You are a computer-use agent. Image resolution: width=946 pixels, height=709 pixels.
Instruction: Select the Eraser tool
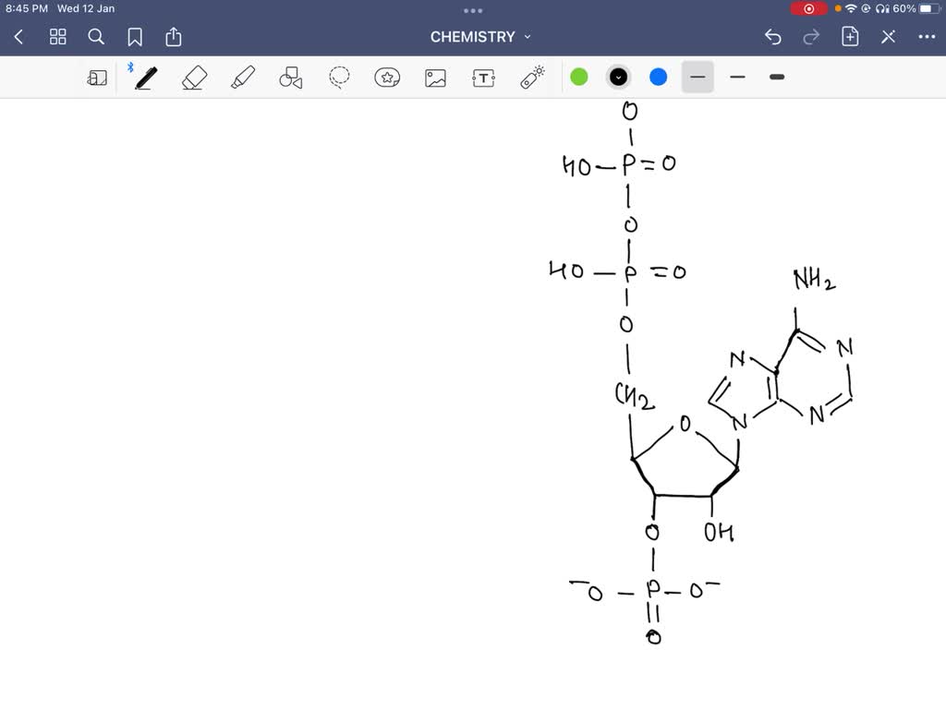click(194, 78)
